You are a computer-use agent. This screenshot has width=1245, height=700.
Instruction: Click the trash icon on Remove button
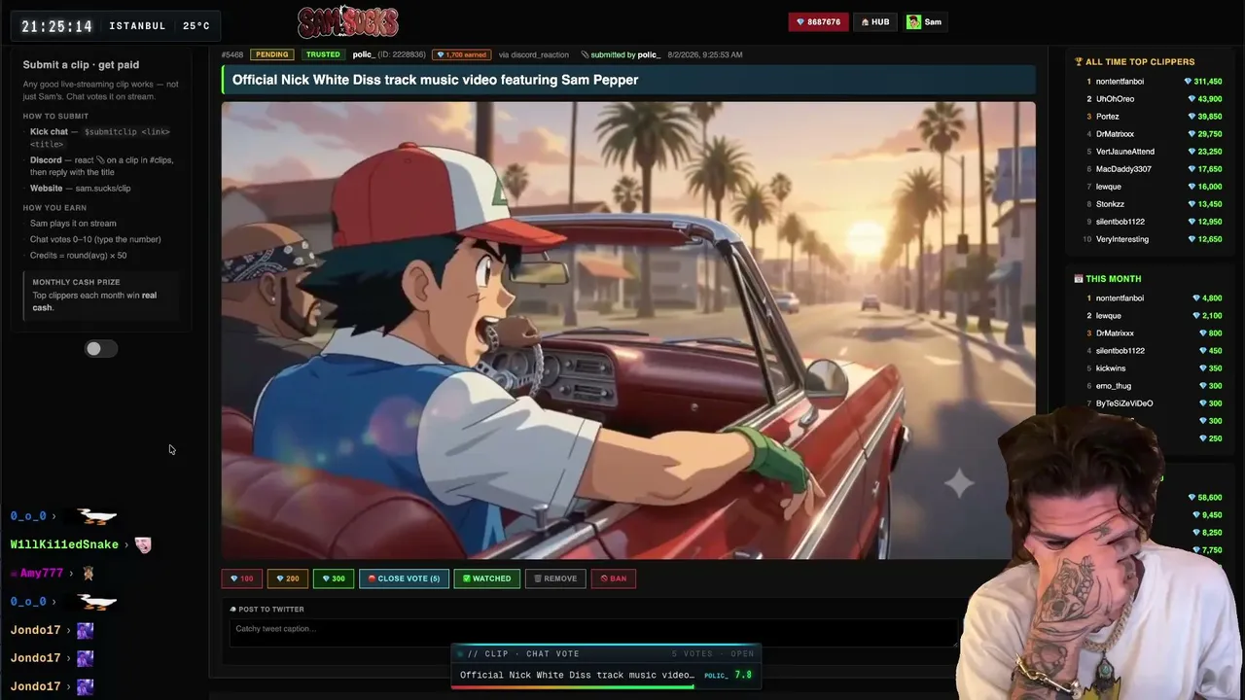click(537, 578)
